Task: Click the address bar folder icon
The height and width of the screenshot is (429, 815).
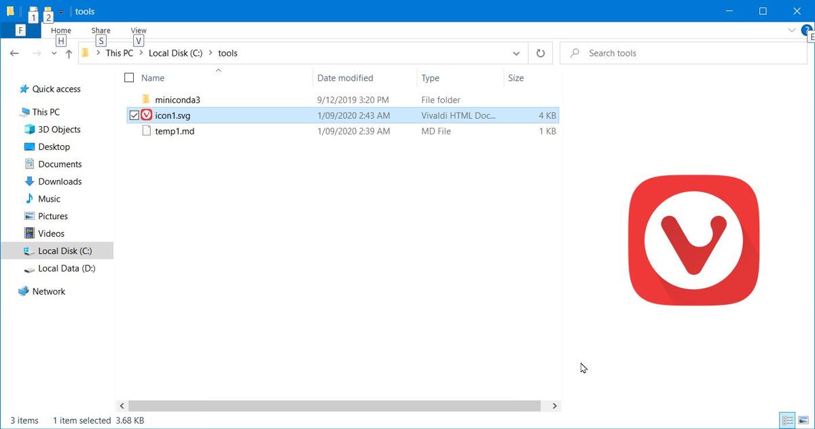Action: [x=86, y=53]
